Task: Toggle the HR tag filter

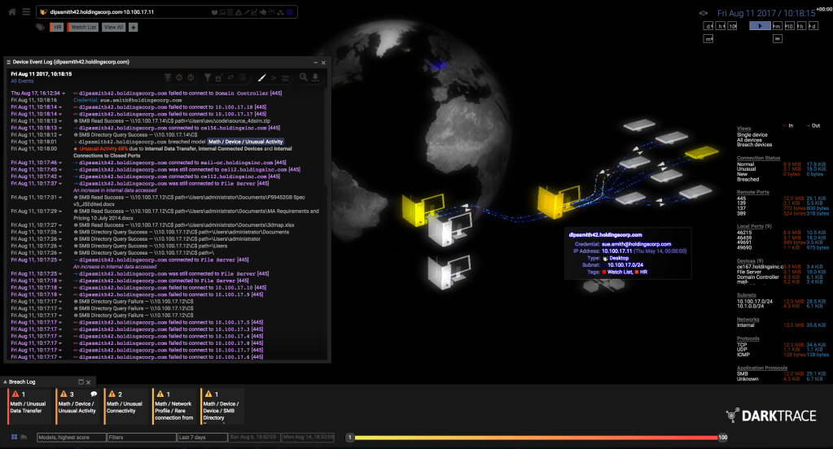Action: click(x=56, y=27)
